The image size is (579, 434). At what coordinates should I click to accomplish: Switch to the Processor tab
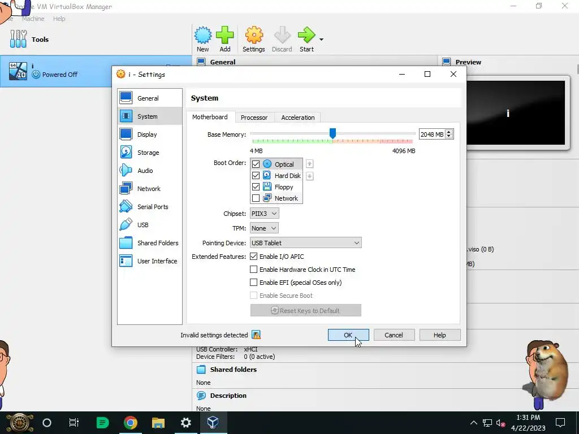pyautogui.click(x=254, y=118)
